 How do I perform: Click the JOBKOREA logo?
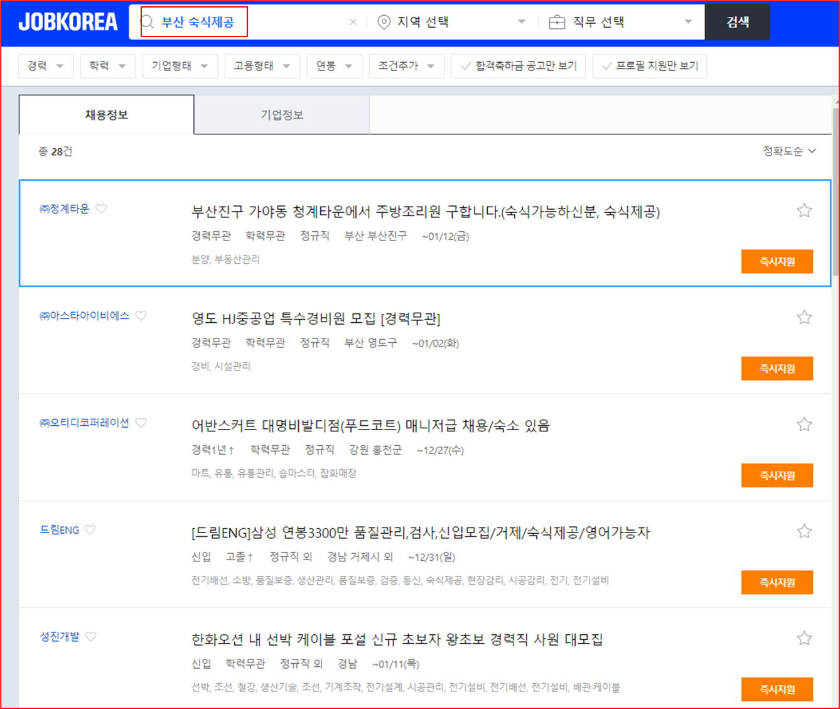click(x=68, y=22)
